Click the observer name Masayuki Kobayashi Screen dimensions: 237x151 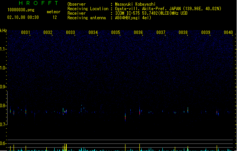pyautogui.click(x=135, y=4)
